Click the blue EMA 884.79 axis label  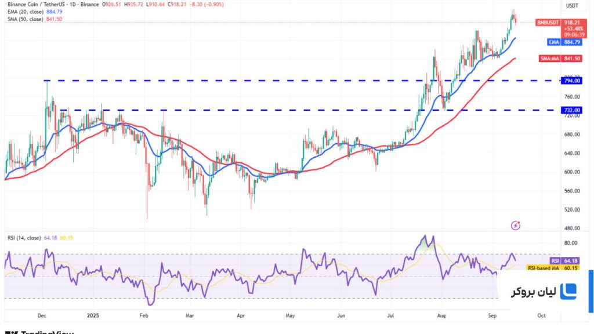564,42
